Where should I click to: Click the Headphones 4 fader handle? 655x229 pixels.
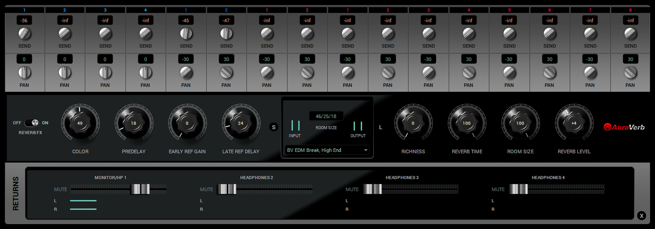(518, 189)
